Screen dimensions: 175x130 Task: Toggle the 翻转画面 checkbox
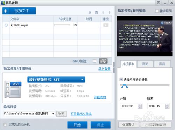point(157,11)
